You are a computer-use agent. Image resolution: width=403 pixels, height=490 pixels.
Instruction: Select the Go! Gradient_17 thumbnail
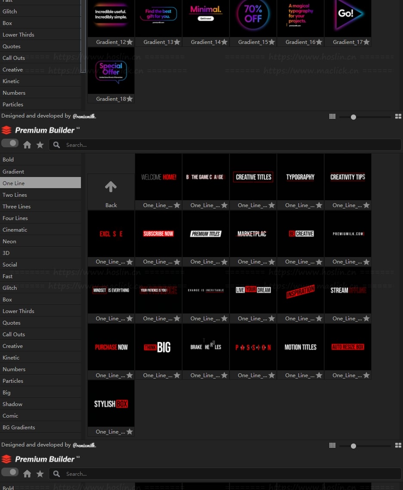point(348,18)
